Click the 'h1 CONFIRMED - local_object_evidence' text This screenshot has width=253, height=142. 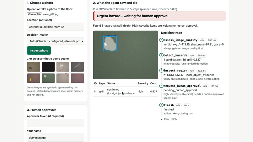tap(189, 75)
